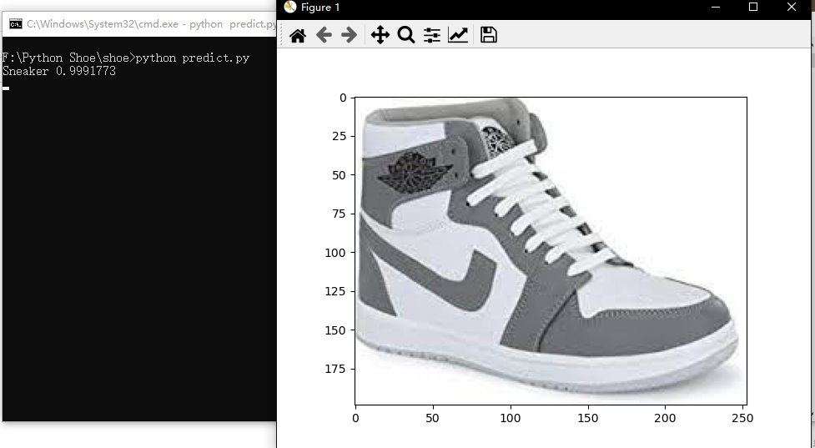Go forward to next view arrow
Screen dimensions: 815x448
350,35
